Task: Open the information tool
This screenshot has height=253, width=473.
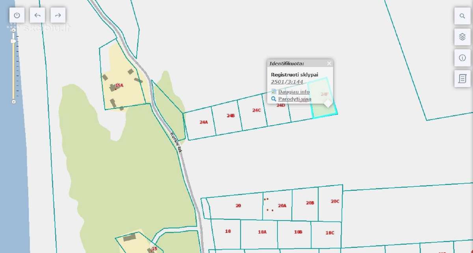Action: 462,58
